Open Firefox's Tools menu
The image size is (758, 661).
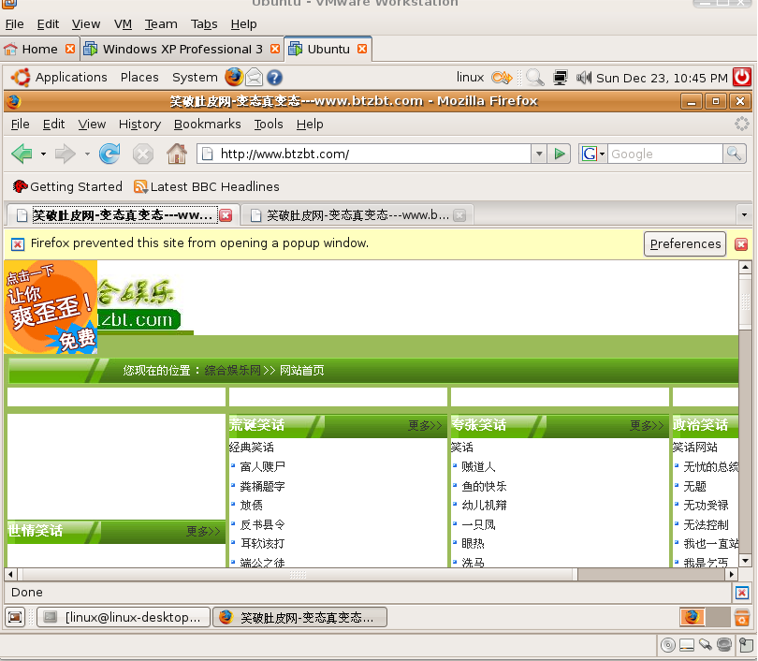269,125
